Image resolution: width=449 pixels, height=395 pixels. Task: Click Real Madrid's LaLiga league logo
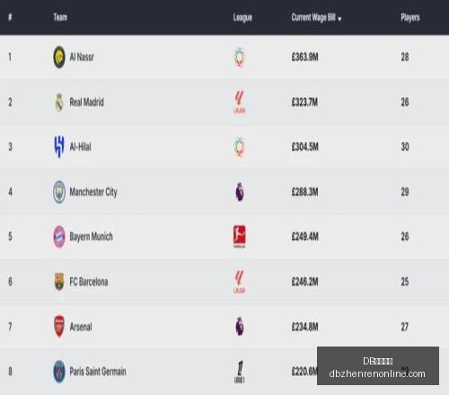pyautogui.click(x=240, y=102)
